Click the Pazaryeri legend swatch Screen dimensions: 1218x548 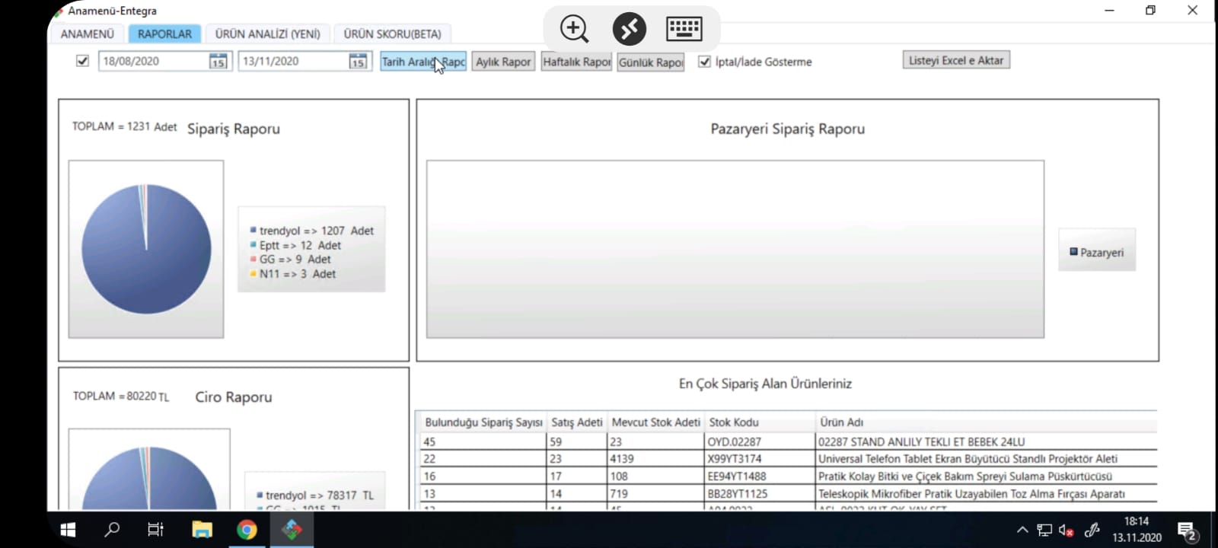[1074, 252]
